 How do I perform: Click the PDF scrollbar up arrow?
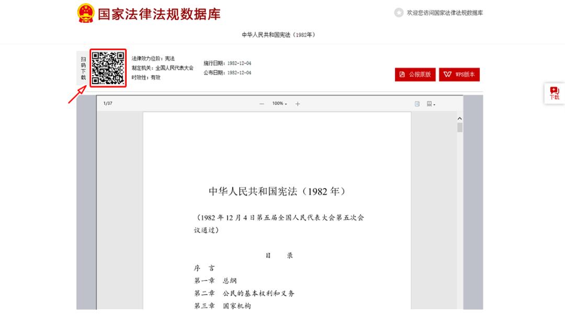(460, 119)
